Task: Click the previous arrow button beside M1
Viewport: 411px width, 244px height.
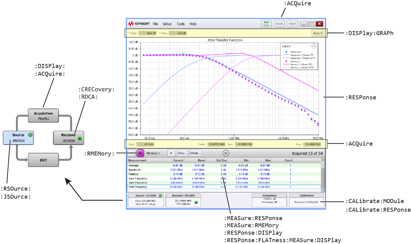Action: 131,153
